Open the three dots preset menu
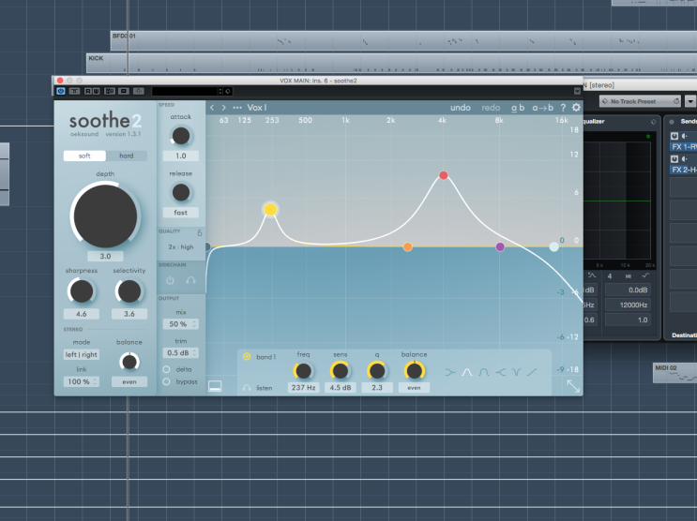Image resolution: width=697 pixels, height=521 pixels. click(237, 108)
